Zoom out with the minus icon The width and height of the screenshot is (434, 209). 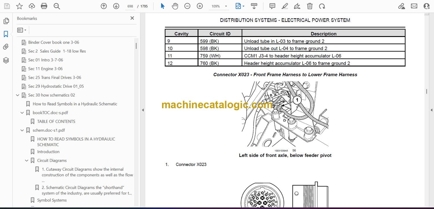[187, 6]
